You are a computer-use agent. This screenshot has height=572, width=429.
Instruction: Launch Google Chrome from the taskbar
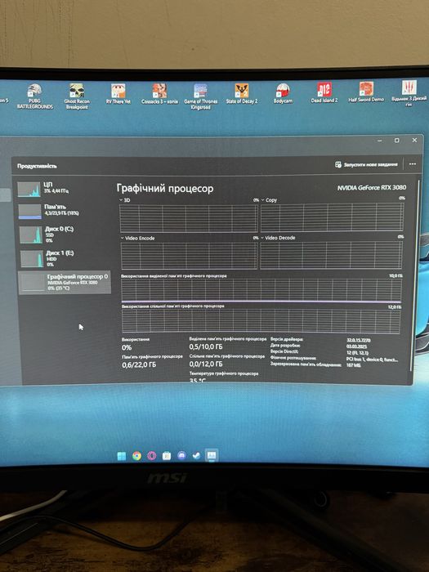point(136,456)
